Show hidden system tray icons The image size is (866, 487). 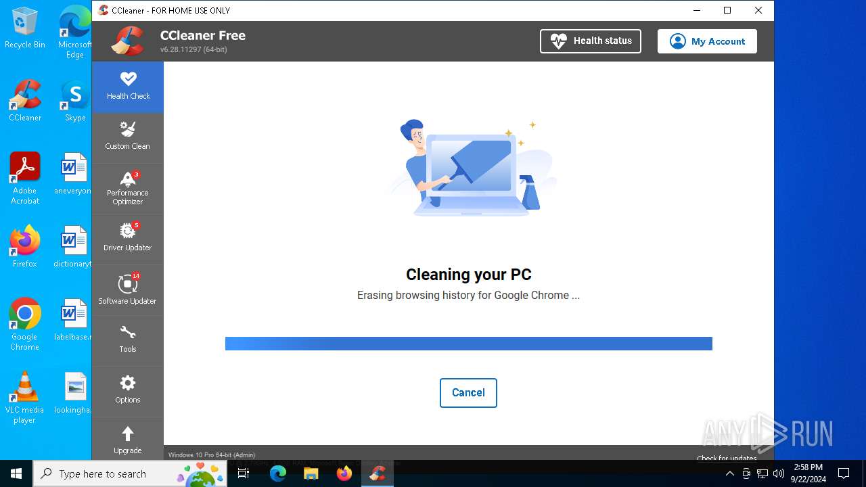[x=729, y=473]
